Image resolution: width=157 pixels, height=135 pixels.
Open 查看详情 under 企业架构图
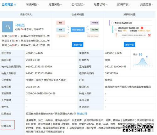tap(78, 45)
